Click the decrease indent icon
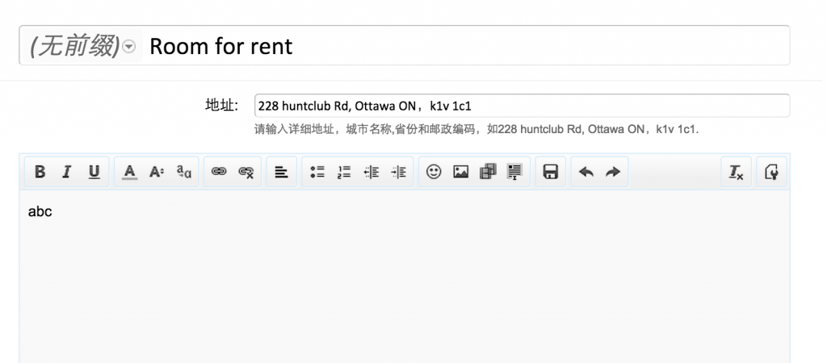 click(x=372, y=172)
